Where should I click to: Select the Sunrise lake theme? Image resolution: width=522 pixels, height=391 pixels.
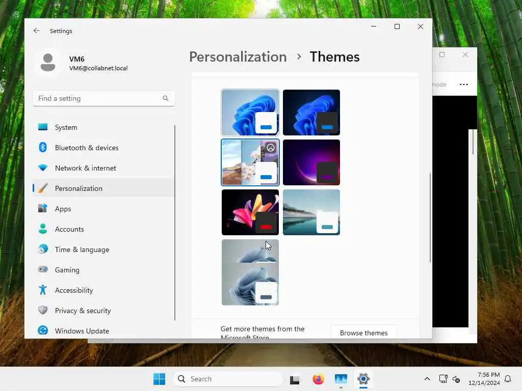[x=311, y=212]
